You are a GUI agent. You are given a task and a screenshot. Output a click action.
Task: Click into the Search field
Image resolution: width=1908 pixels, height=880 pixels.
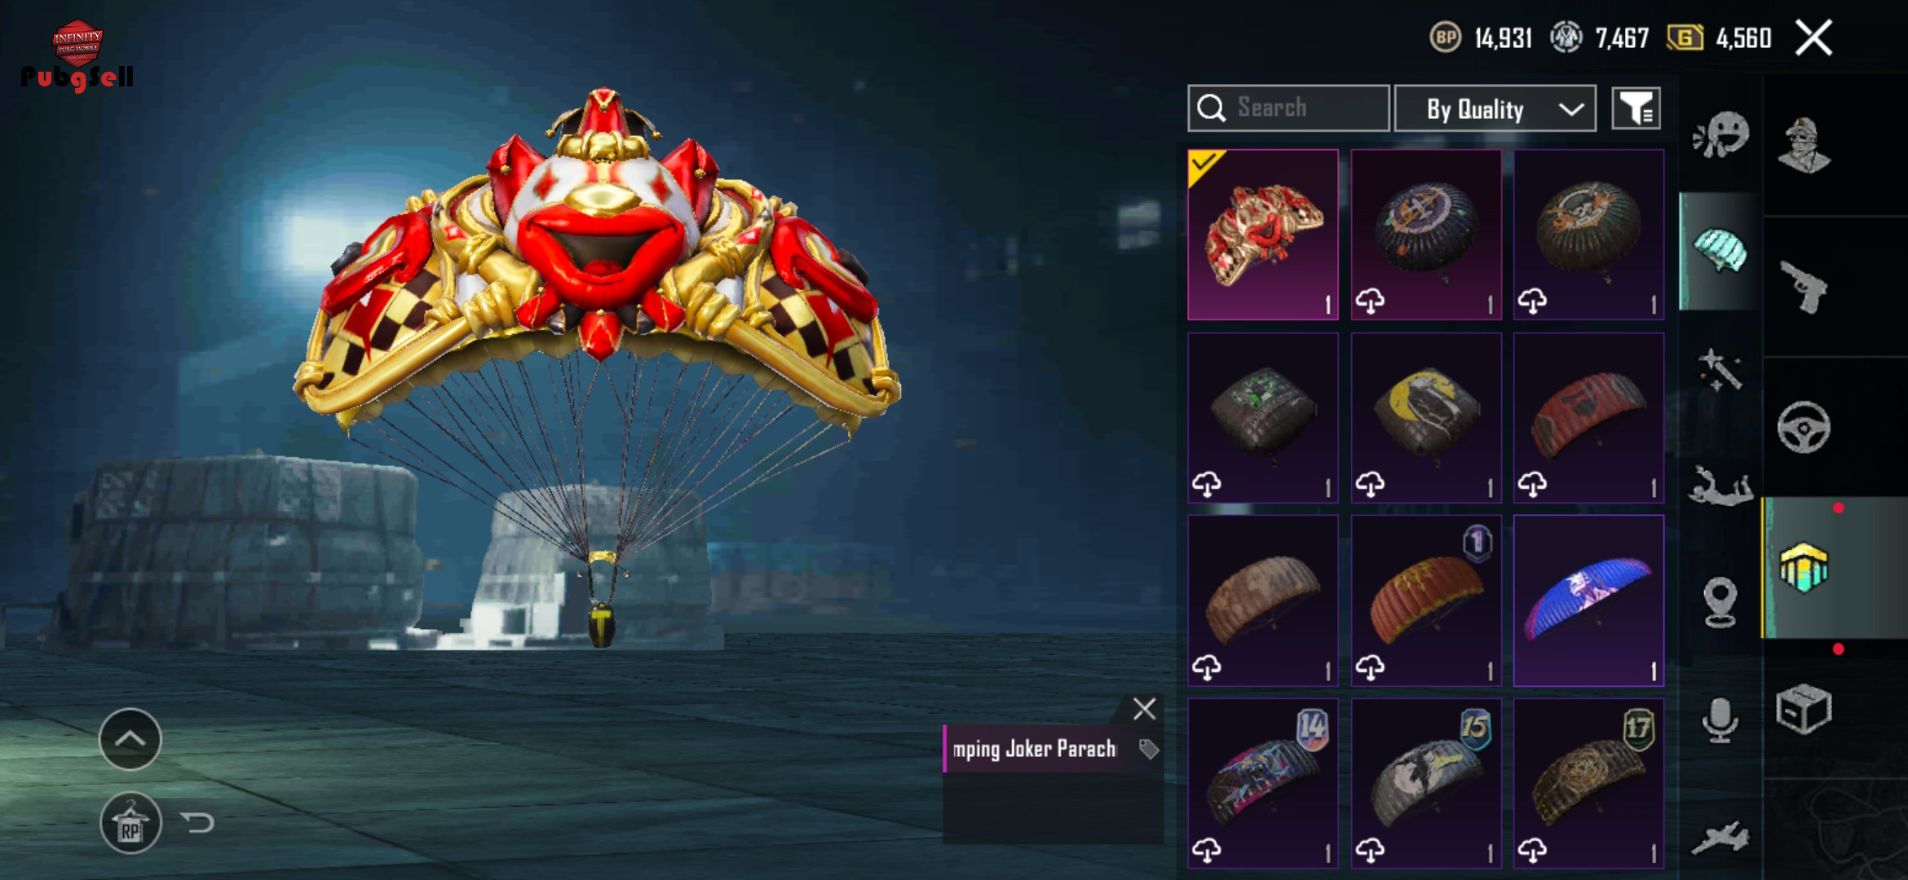1288,108
